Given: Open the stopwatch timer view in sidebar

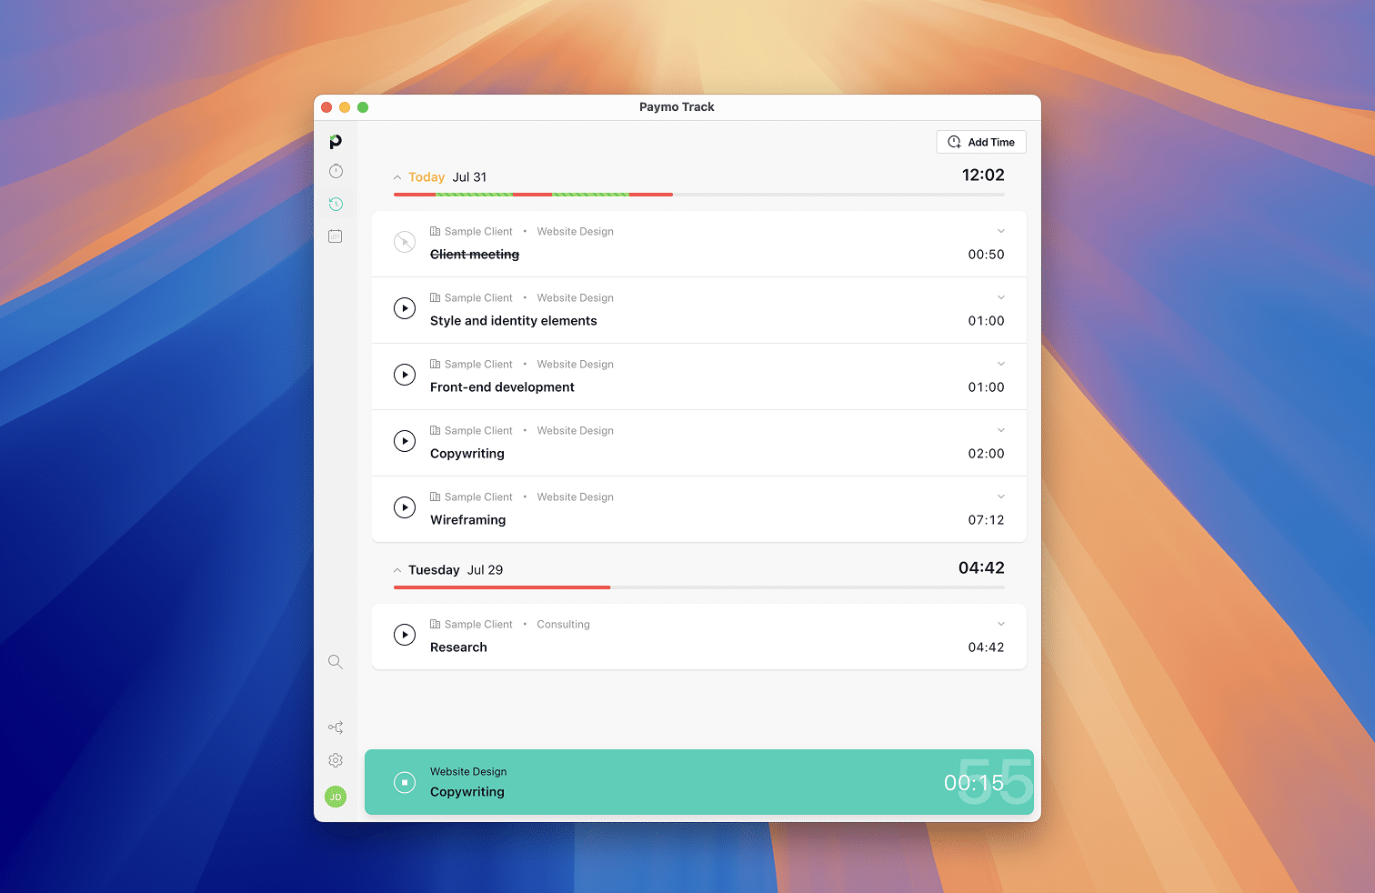Looking at the screenshot, I should [336, 171].
